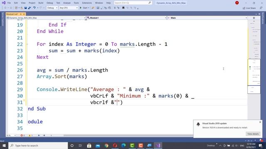
Task: Click the Windows Start button
Action: coord(4,145)
